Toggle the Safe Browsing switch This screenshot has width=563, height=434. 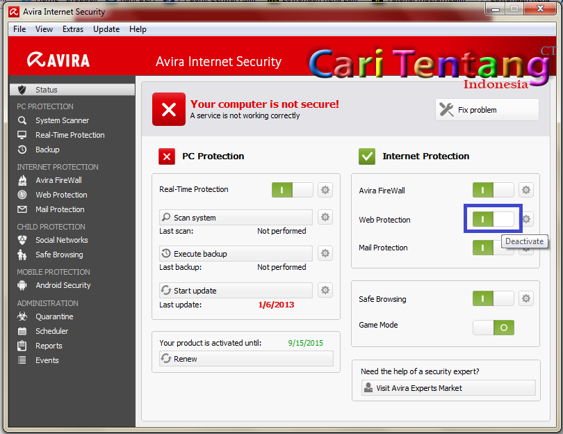pyautogui.click(x=493, y=298)
